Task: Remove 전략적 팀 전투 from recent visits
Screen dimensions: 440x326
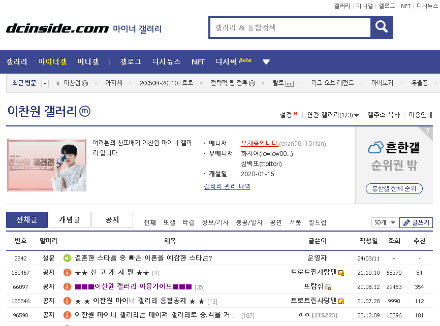Action: point(263,83)
